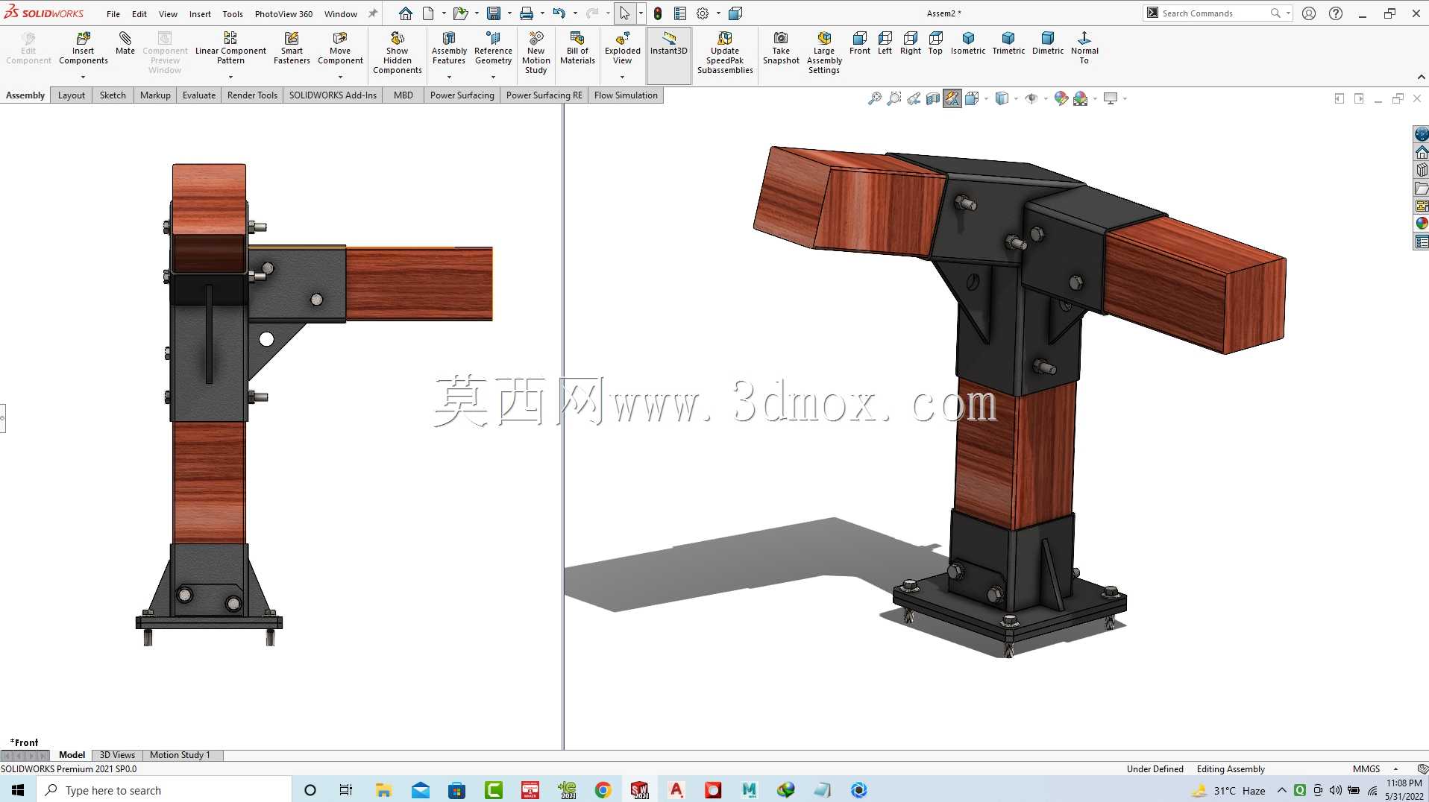Image resolution: width=1429 pixels, height=802 pixels.
Task: Click Previous View icon
Action: [x=914, y=98]
